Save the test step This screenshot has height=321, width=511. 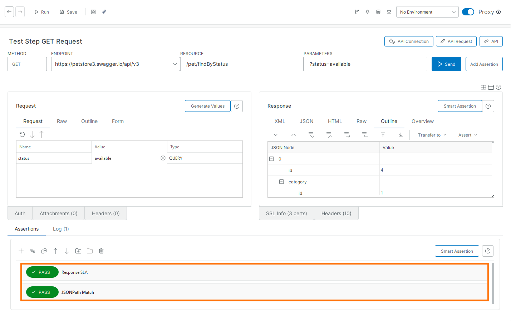[68, 12]
